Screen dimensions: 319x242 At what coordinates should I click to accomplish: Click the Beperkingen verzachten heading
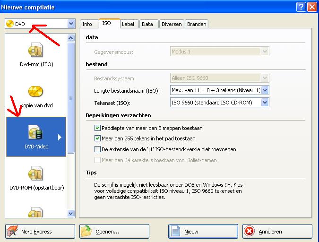[x=118, y=115]
